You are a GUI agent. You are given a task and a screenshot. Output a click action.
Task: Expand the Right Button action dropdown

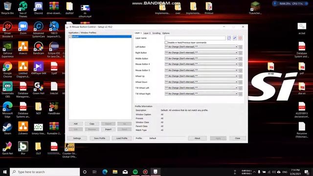(x=201, y=53)
